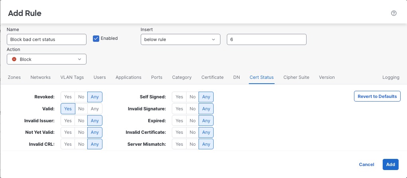407x178 pixels.
Task: Set Server Mismatch to Yes
Action: coord(179,144)
